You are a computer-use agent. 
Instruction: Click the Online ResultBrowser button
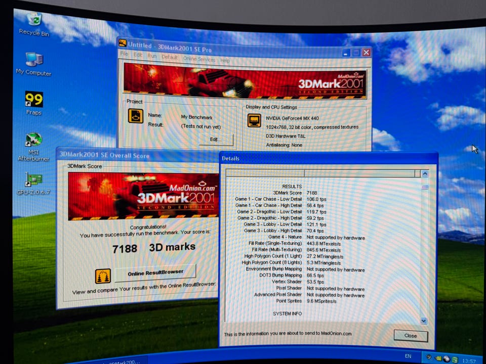click(155, 272)
